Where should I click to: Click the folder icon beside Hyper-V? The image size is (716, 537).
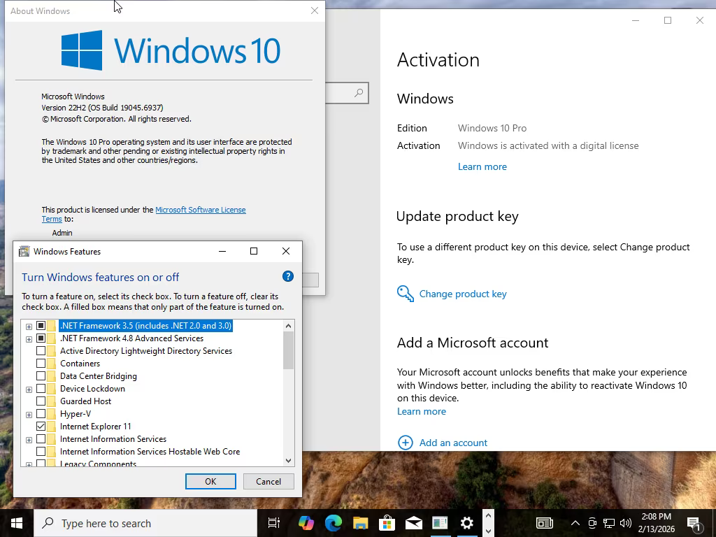51,414
